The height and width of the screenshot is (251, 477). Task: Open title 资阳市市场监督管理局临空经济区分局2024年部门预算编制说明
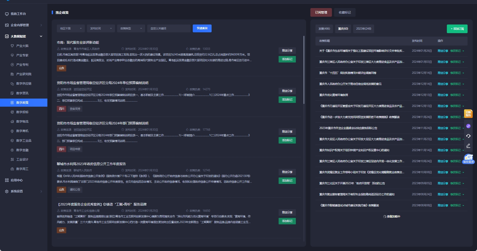[103, 123]
